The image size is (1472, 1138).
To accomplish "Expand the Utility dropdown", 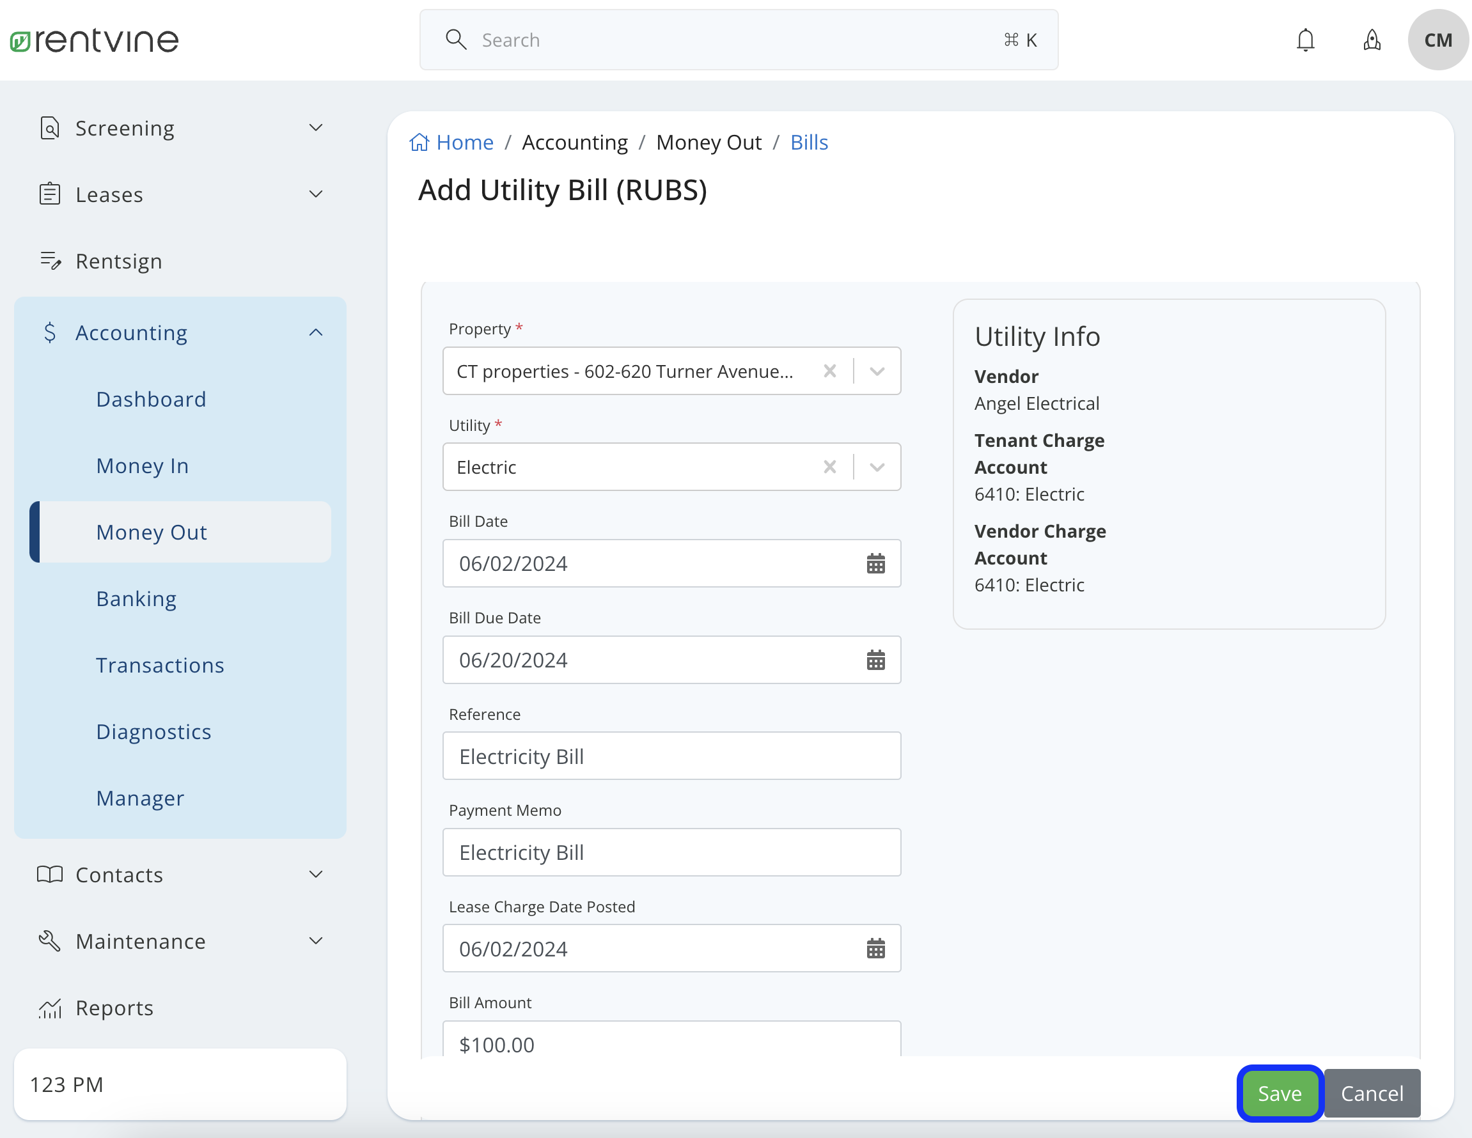I will [x=877, y=466].
